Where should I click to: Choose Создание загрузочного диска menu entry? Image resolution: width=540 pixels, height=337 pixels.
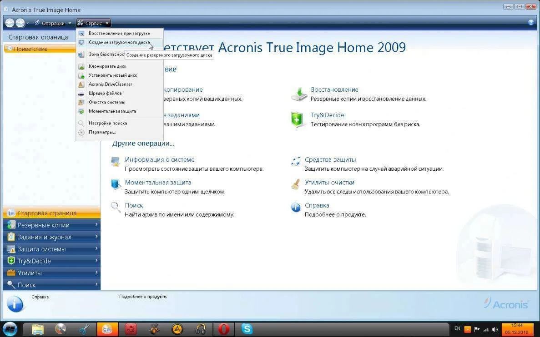pos(120,42)
